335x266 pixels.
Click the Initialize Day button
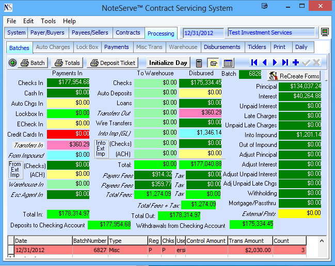(x=168, y=63)
